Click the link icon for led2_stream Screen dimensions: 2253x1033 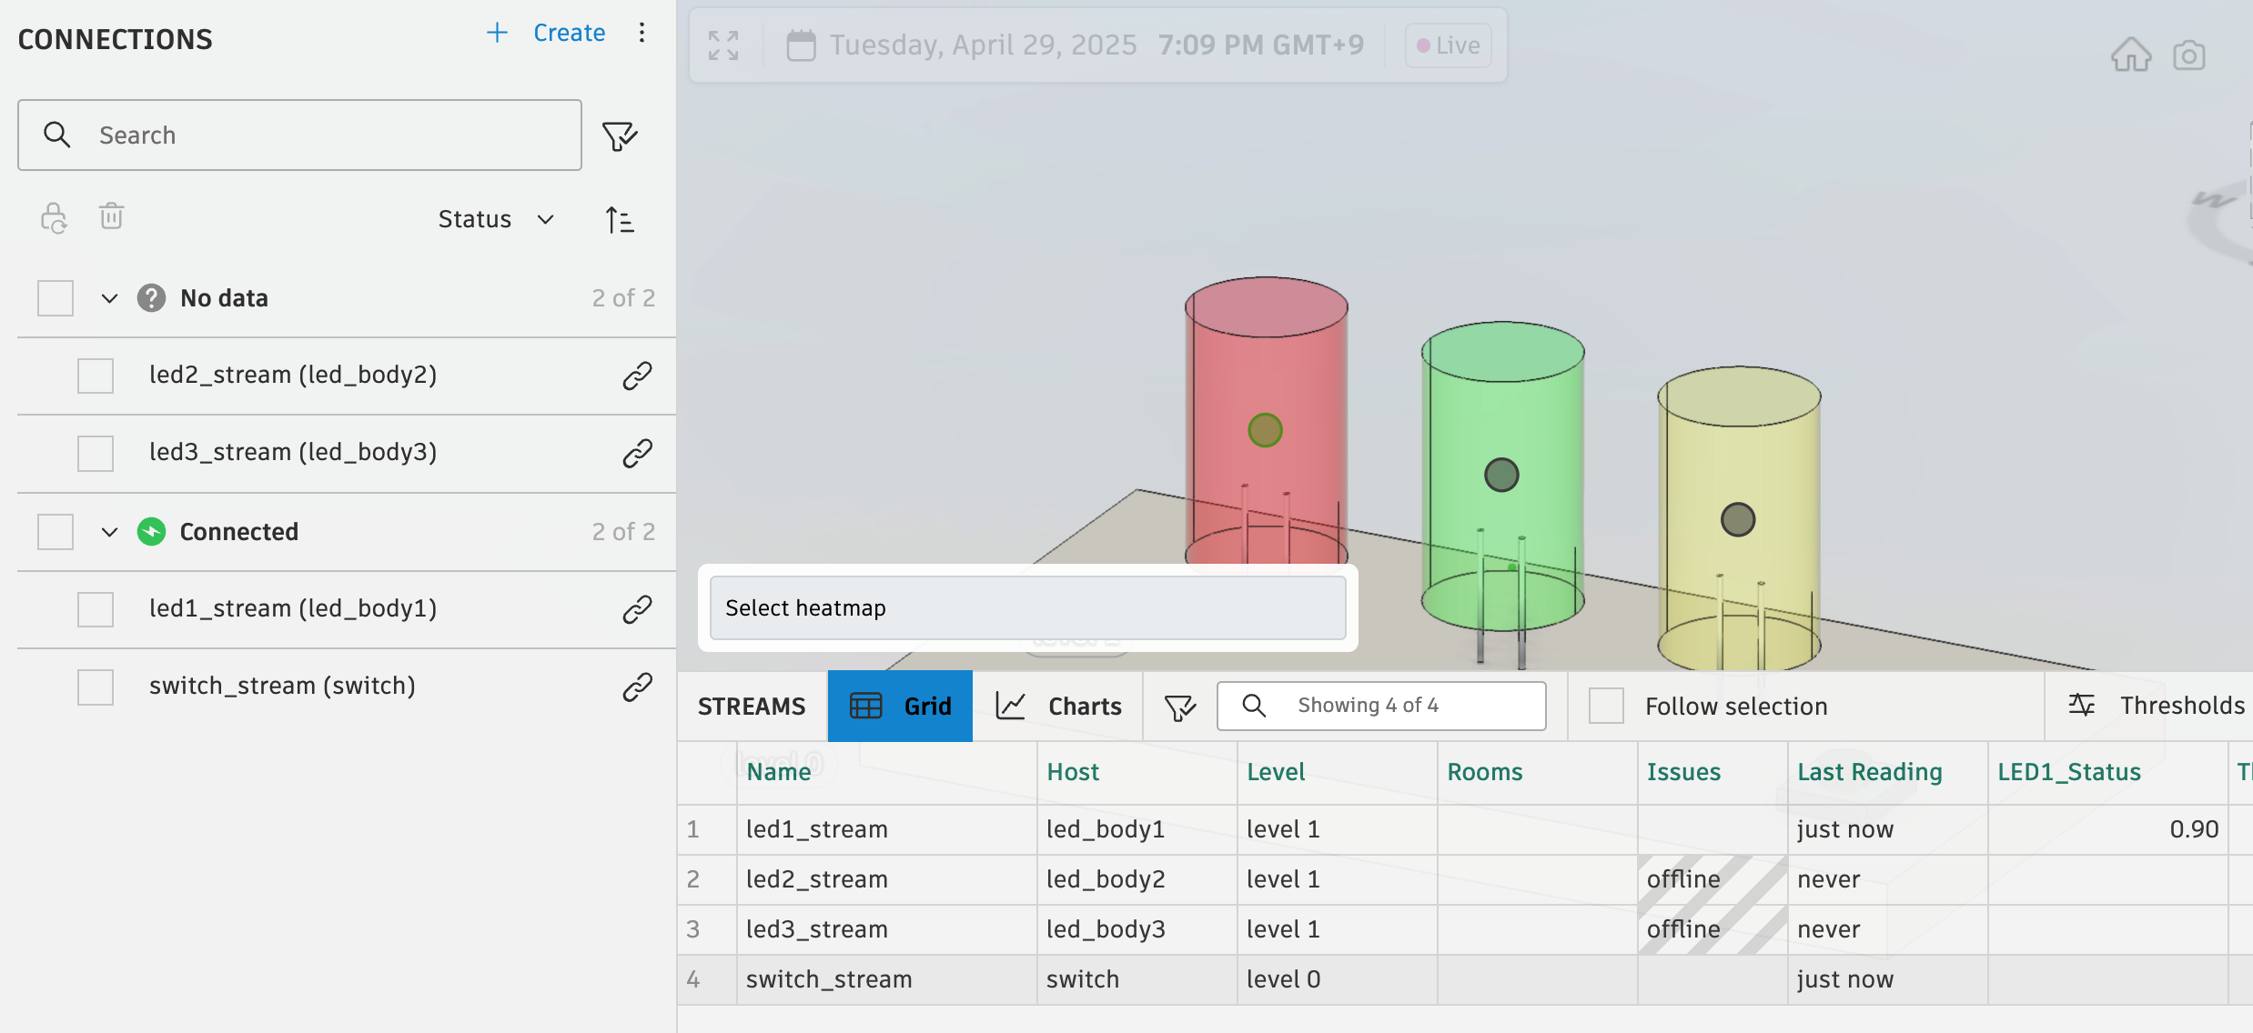[637, 376]
